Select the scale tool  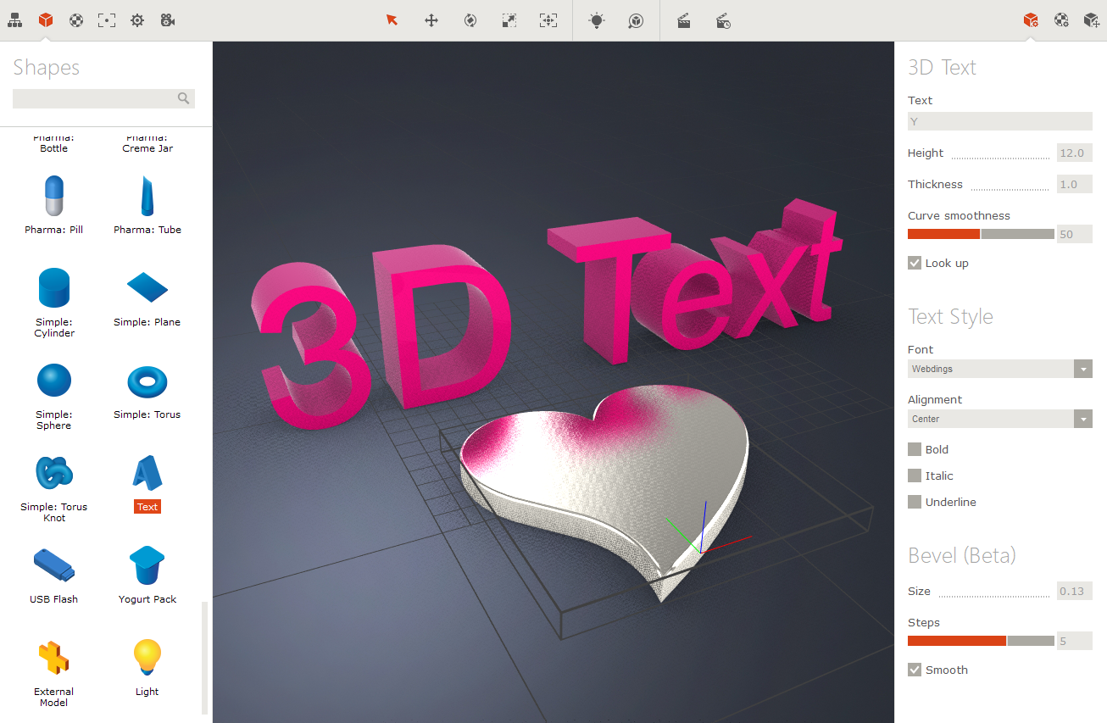pyautogui.click(x=509, y=20)
